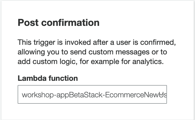Click the Lambda function input field
The image size is (195, 120).
tap(92, 94)
